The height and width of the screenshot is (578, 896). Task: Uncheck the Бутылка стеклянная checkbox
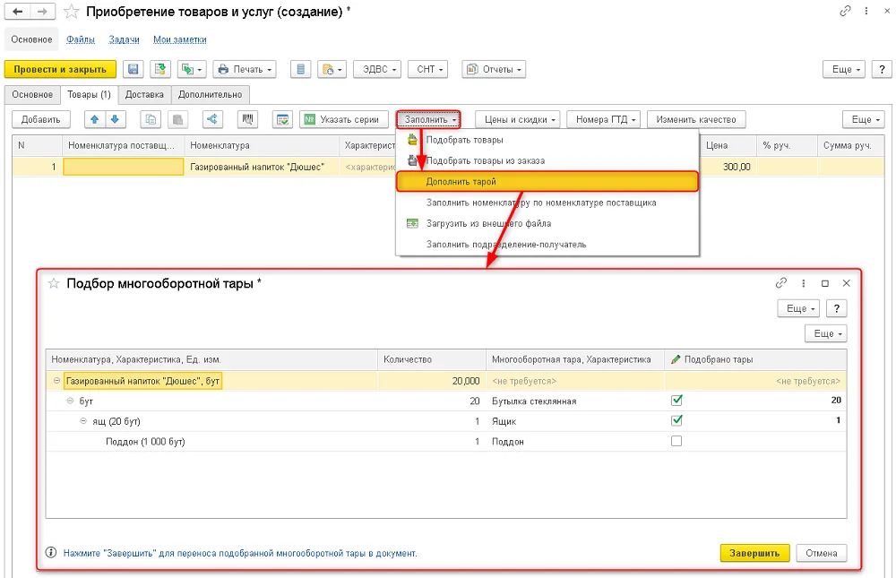(x=676, y=401)
